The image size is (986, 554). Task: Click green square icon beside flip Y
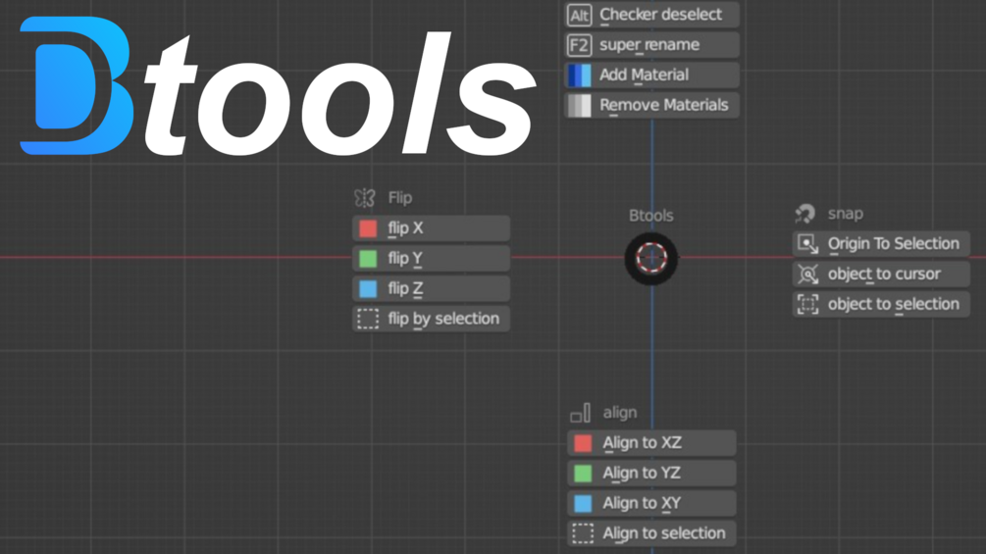368,258
